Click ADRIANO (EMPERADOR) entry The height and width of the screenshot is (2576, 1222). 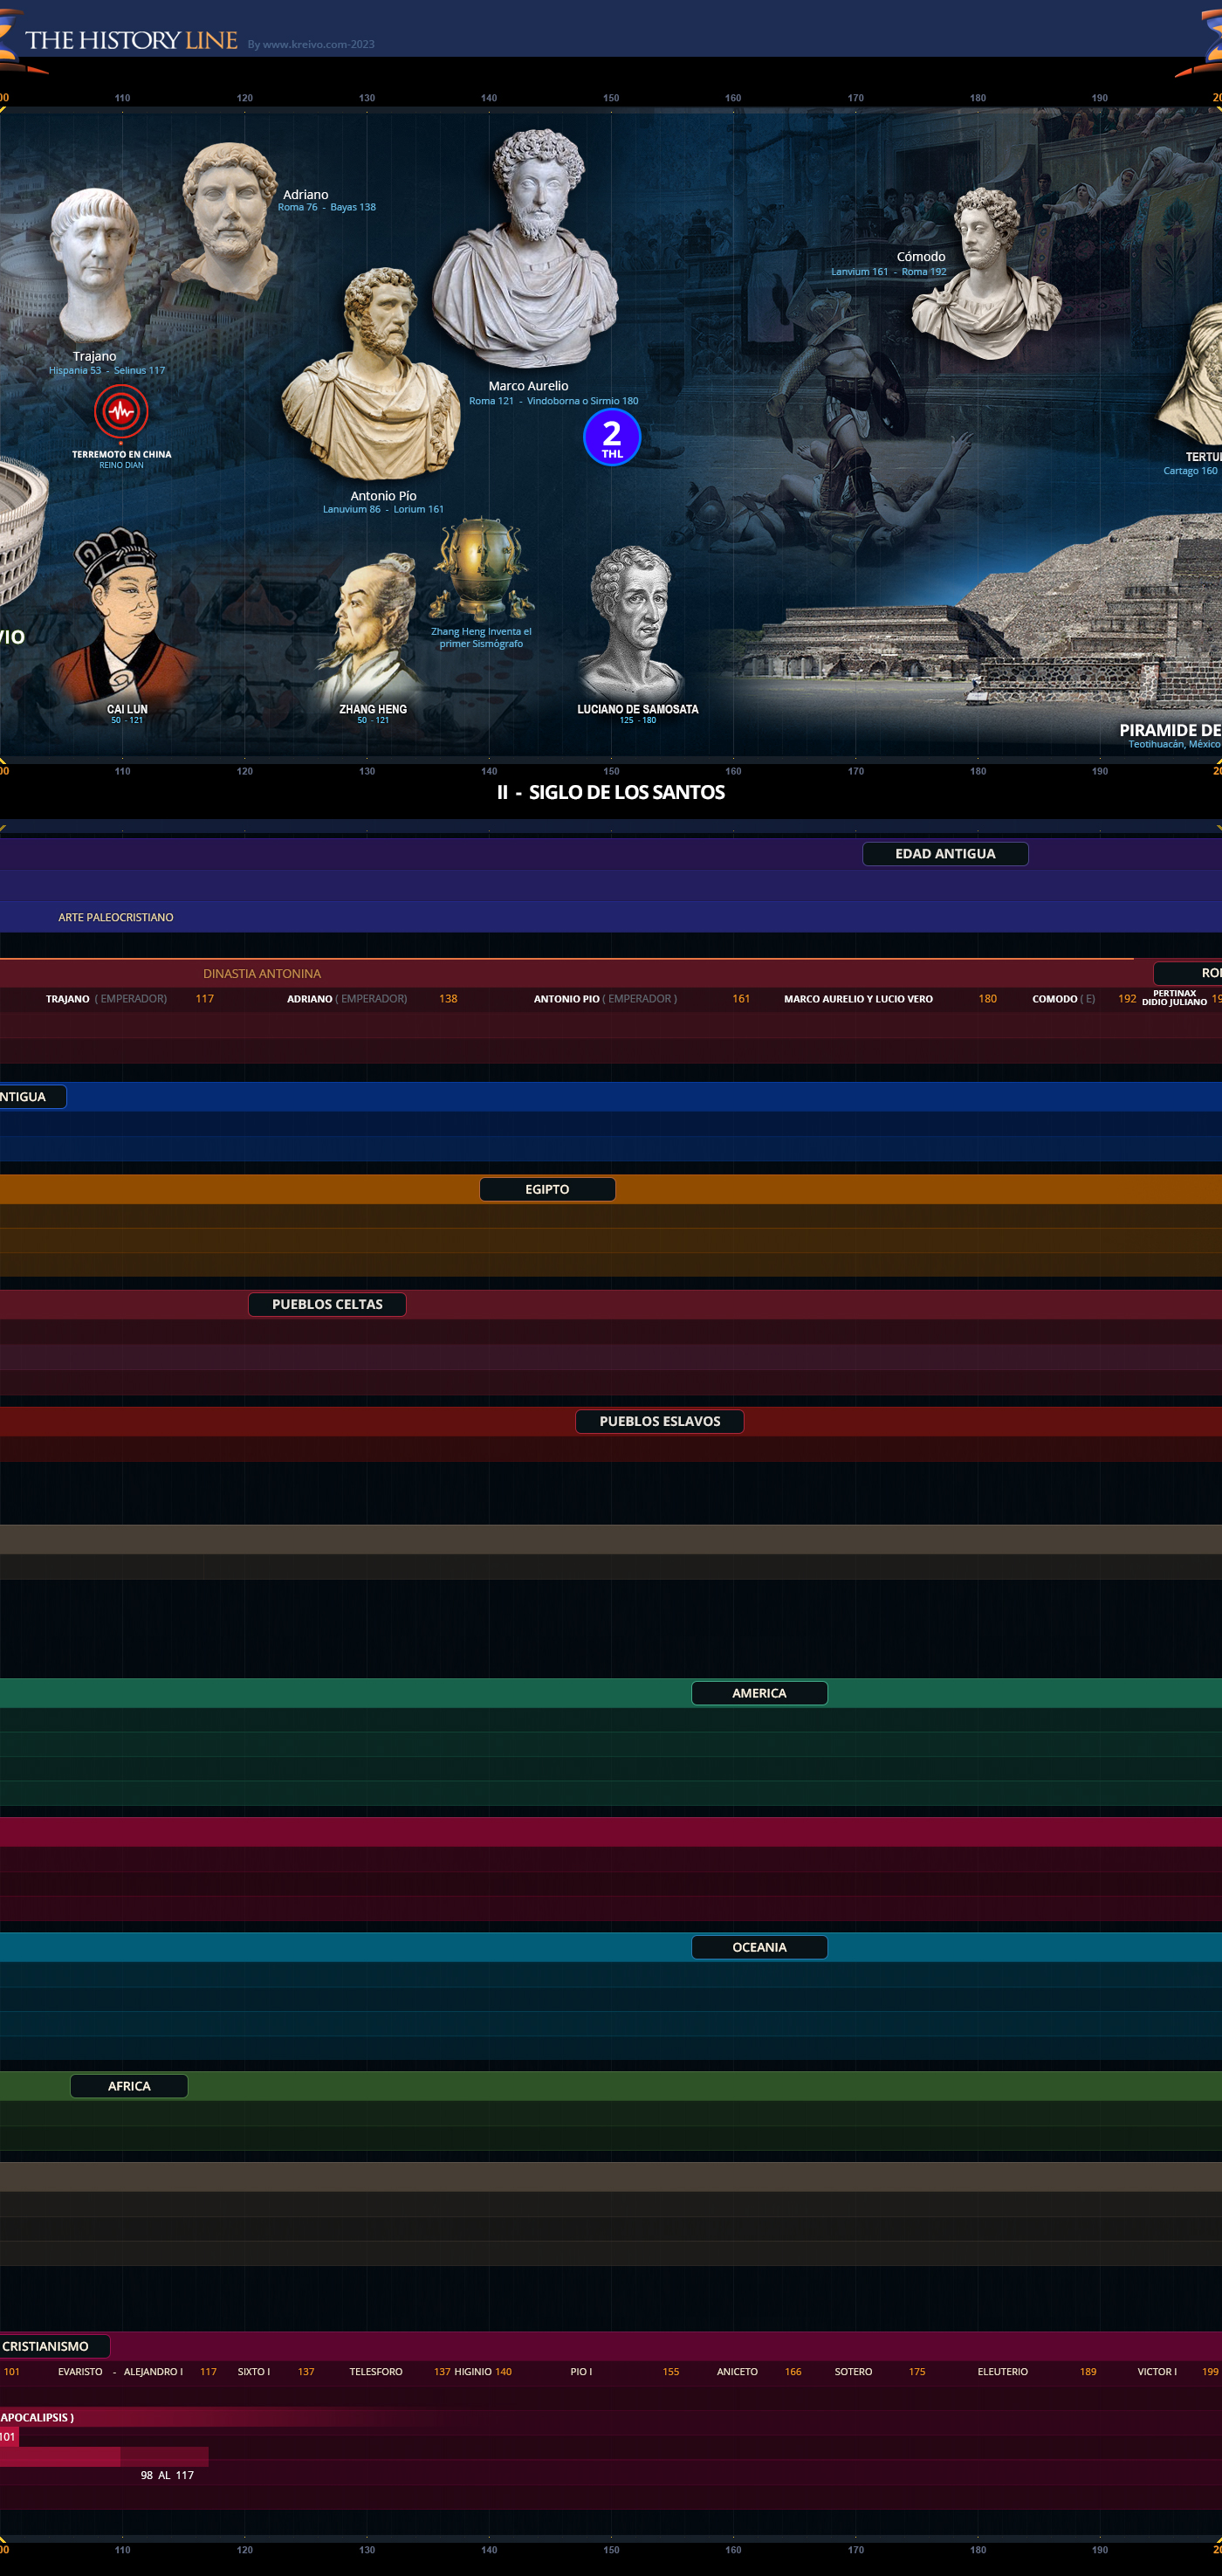pos(347,999)
